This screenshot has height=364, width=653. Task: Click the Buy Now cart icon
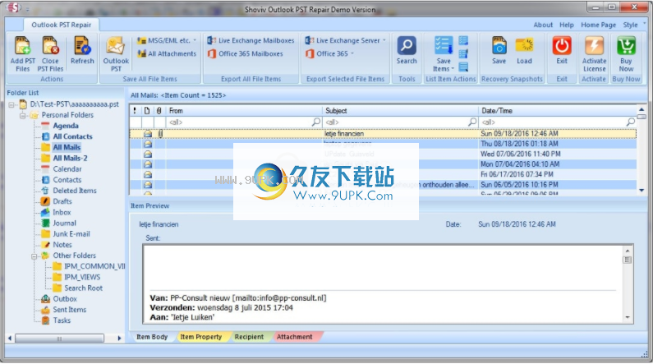[x=626, y=46]
